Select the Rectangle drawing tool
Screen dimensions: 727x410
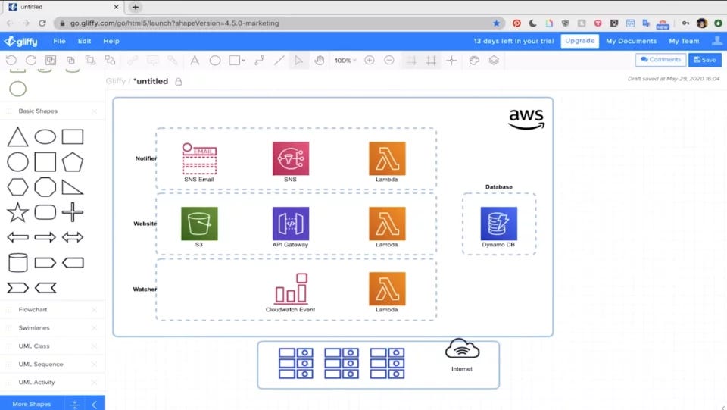pyautogui.click(x=235, y=61)
